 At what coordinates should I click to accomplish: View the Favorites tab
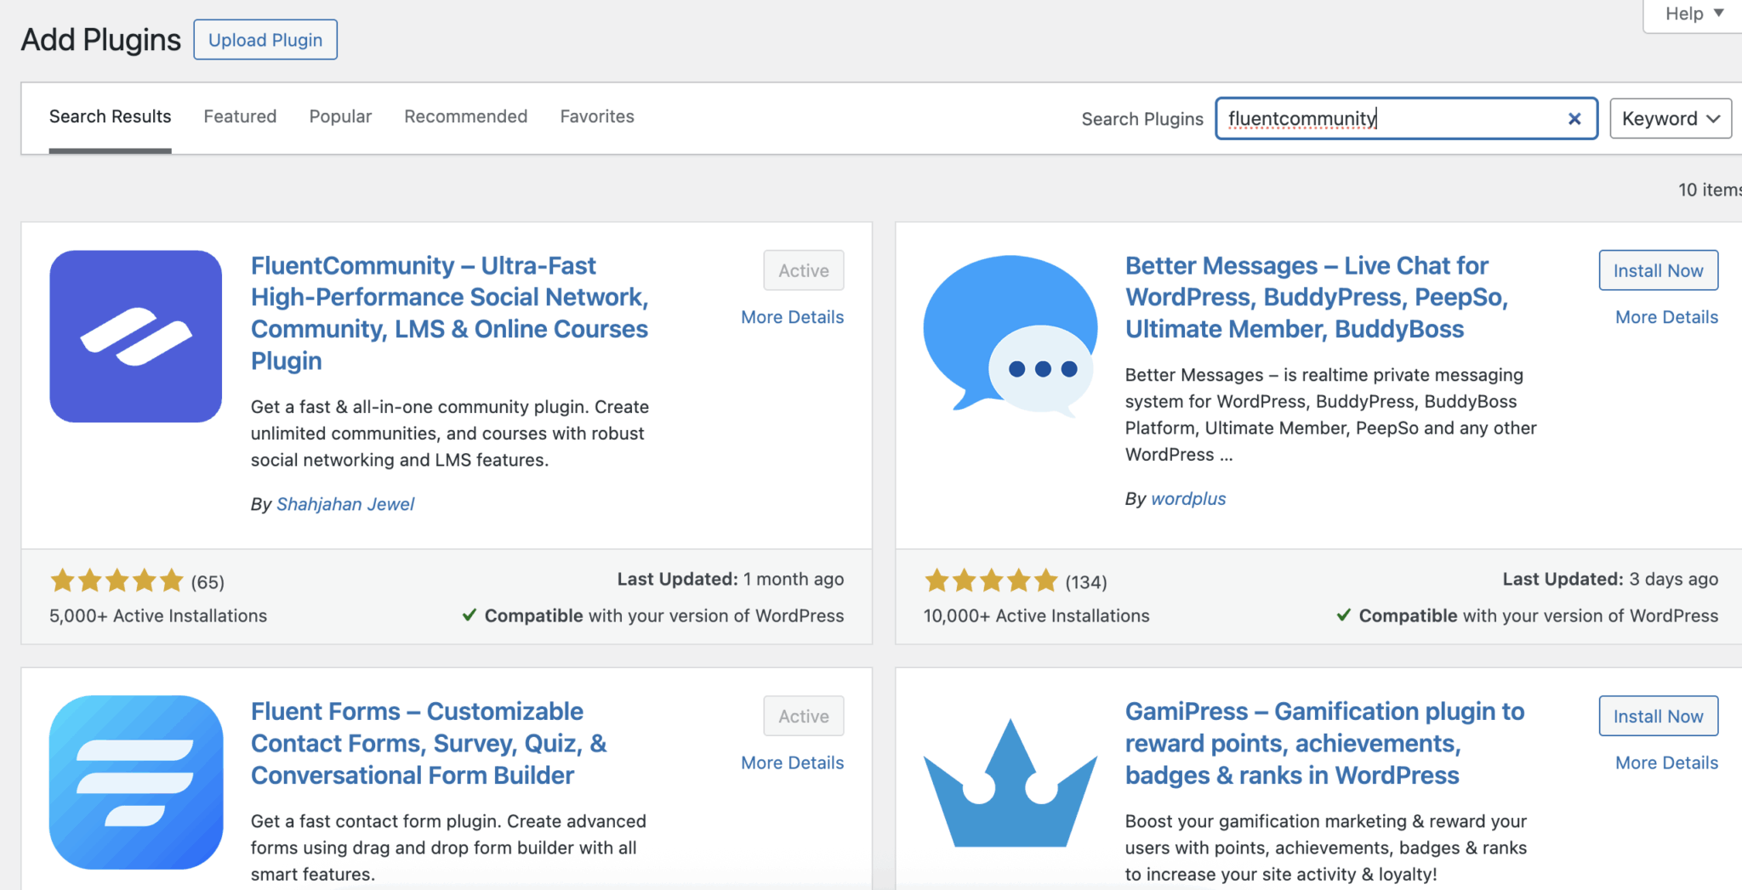click(596, 116)
